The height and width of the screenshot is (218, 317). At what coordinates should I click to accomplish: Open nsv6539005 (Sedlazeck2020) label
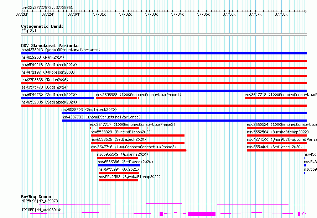pos(49,102)
